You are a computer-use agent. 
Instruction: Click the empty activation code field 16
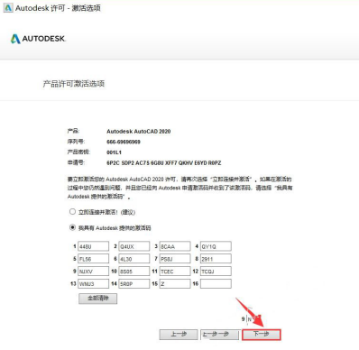216,283
